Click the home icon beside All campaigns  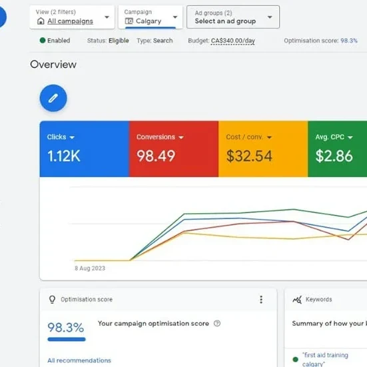click(x=41, y=21)
